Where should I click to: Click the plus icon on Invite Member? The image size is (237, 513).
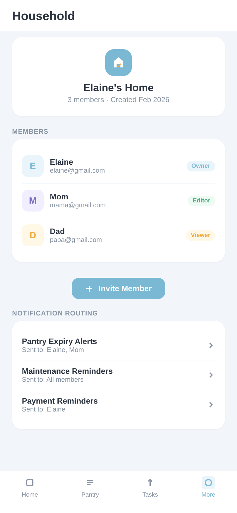89,289
